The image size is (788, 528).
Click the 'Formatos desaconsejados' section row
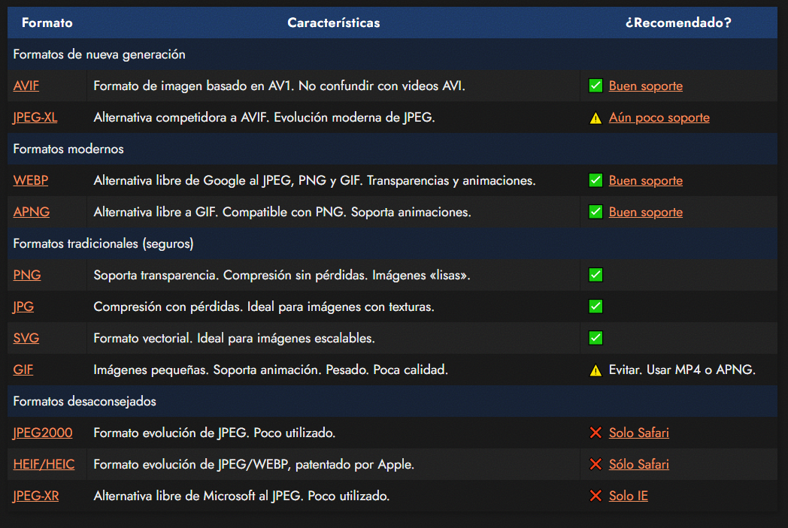click(x=84, y=401)
